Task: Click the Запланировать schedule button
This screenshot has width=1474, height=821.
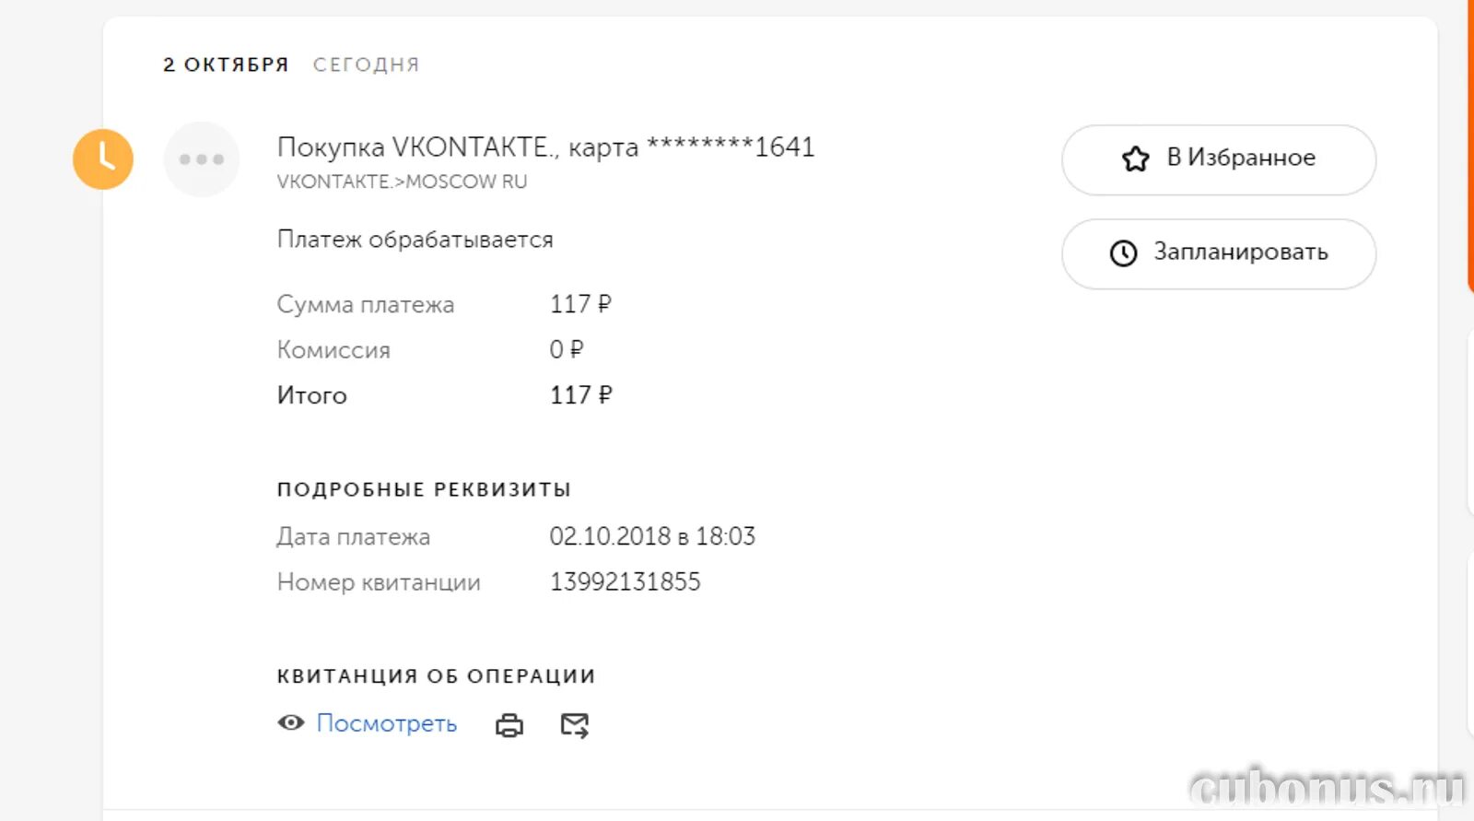Action: tap(1219, 253)
